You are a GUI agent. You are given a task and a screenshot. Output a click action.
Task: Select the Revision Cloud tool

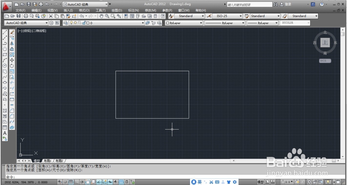(5, 71)
